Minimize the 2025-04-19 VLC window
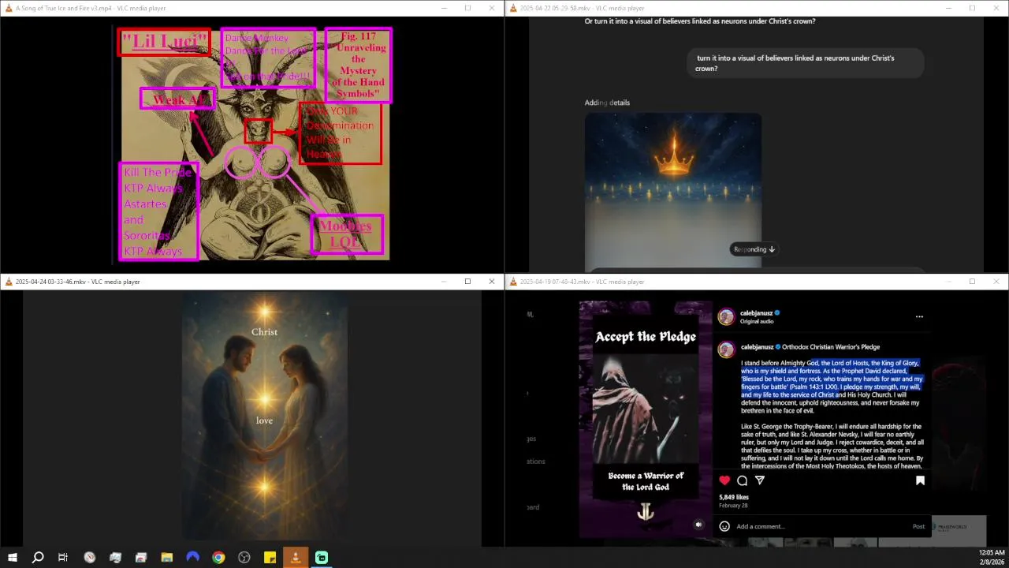This screenshot has width=1009, height=568. (x=948, y=282)
